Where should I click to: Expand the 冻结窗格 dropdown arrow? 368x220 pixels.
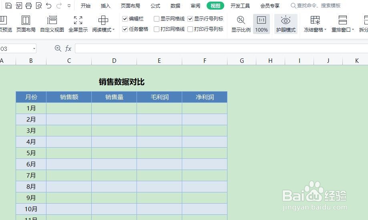tap(325, 30)
